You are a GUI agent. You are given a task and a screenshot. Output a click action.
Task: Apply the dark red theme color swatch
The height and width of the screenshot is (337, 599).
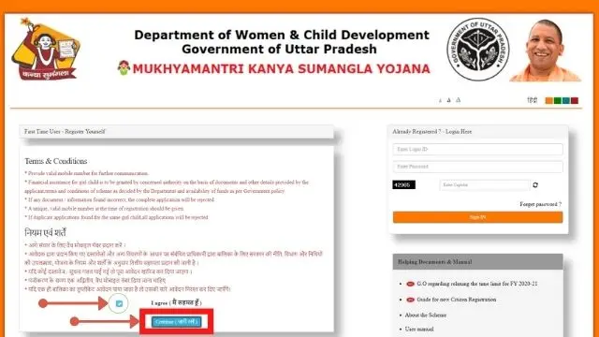tap(575, 100)
